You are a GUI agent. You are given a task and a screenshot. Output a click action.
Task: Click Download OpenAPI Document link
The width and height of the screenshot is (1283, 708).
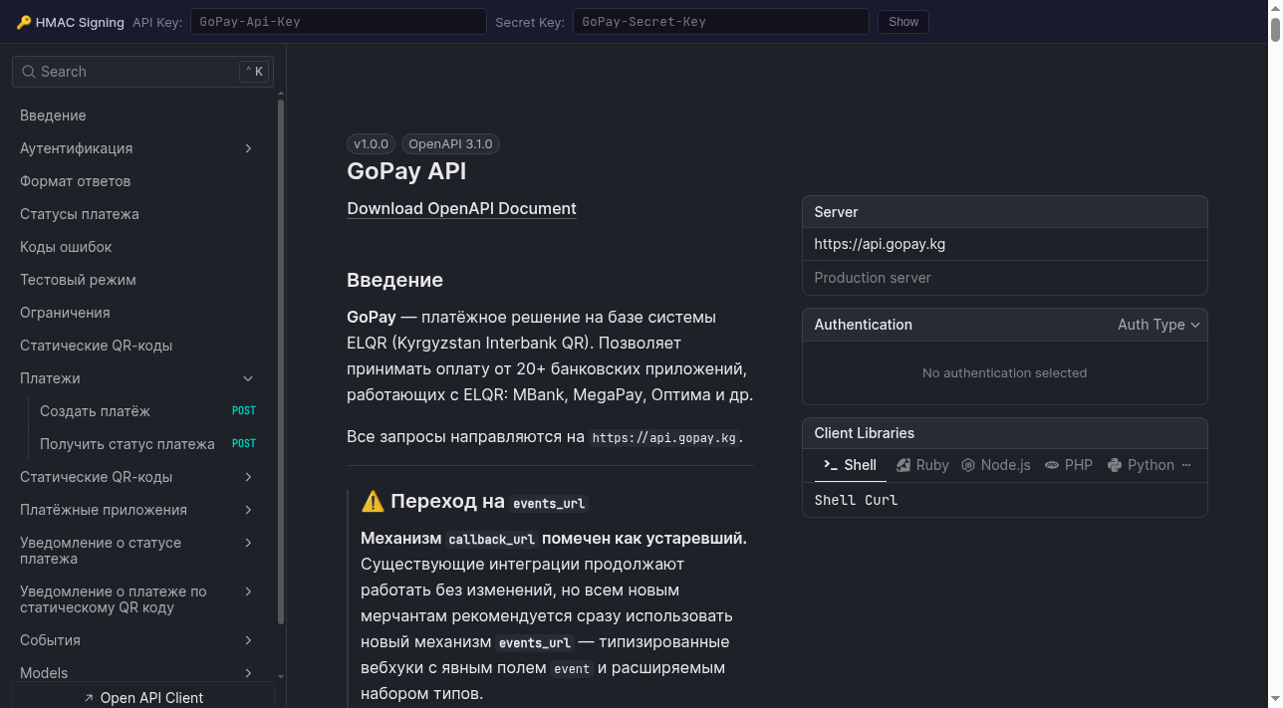click(x=461, y=208)
